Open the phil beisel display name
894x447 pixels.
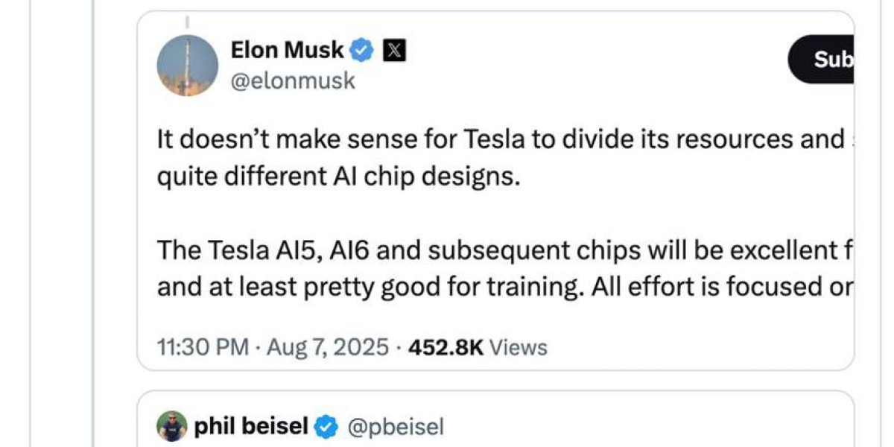click(250, 426)
